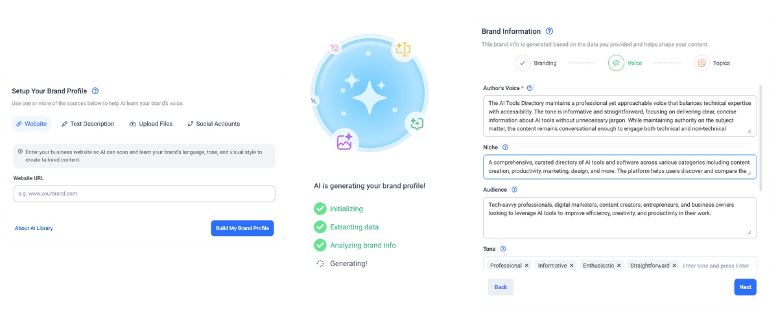
Task: Click the Build My Brand Profile button
Action: pyautogui.click(x=242, y=228)
